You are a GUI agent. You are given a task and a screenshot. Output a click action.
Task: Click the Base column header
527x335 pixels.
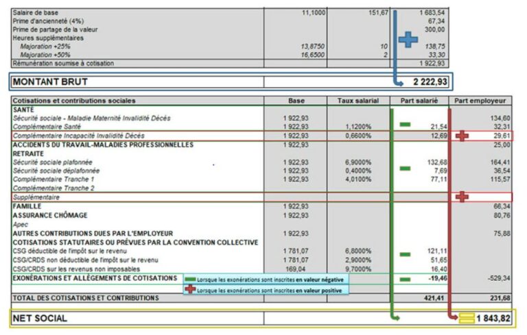click(x=297, y=101)
